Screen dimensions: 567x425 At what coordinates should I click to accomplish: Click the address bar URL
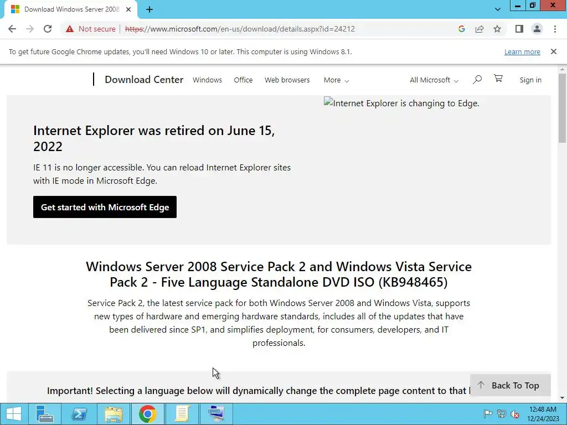click(240, 29)
